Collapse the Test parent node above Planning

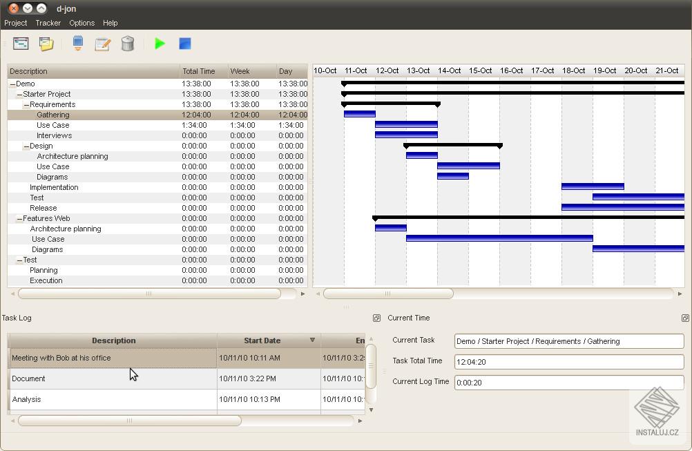(x=19, y=260)
